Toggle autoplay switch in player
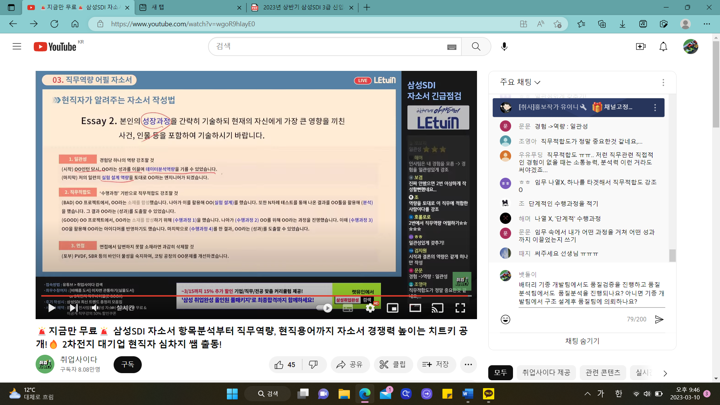The height and width of the screenshot is (405, 720). point(324,308)
